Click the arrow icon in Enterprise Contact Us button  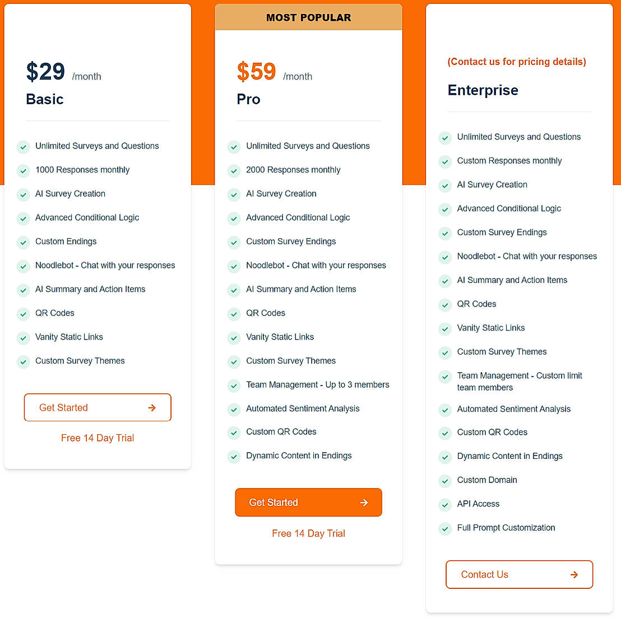pyautogui.click(x=574, y=574)
